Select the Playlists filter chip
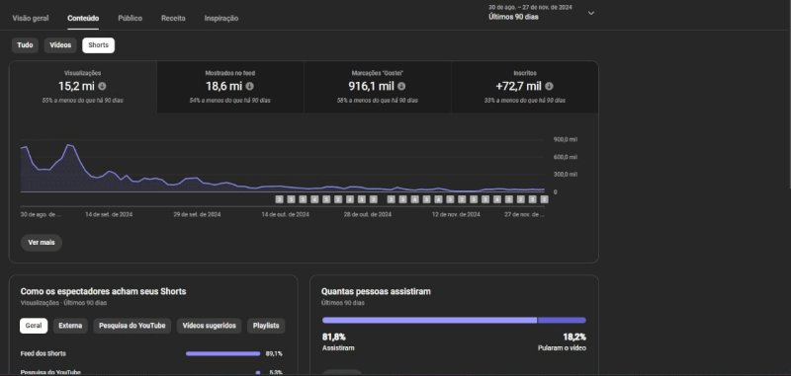Screen dimensions: 791x376 point(266,326)
